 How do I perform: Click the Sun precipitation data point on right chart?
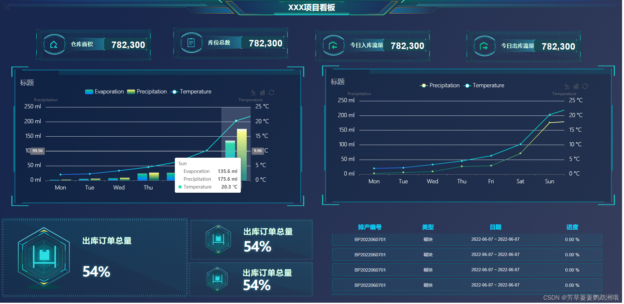tap(550, 123)
